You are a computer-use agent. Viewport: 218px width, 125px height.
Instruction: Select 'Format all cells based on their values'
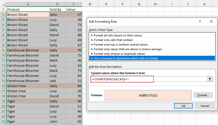pos(118,35)
